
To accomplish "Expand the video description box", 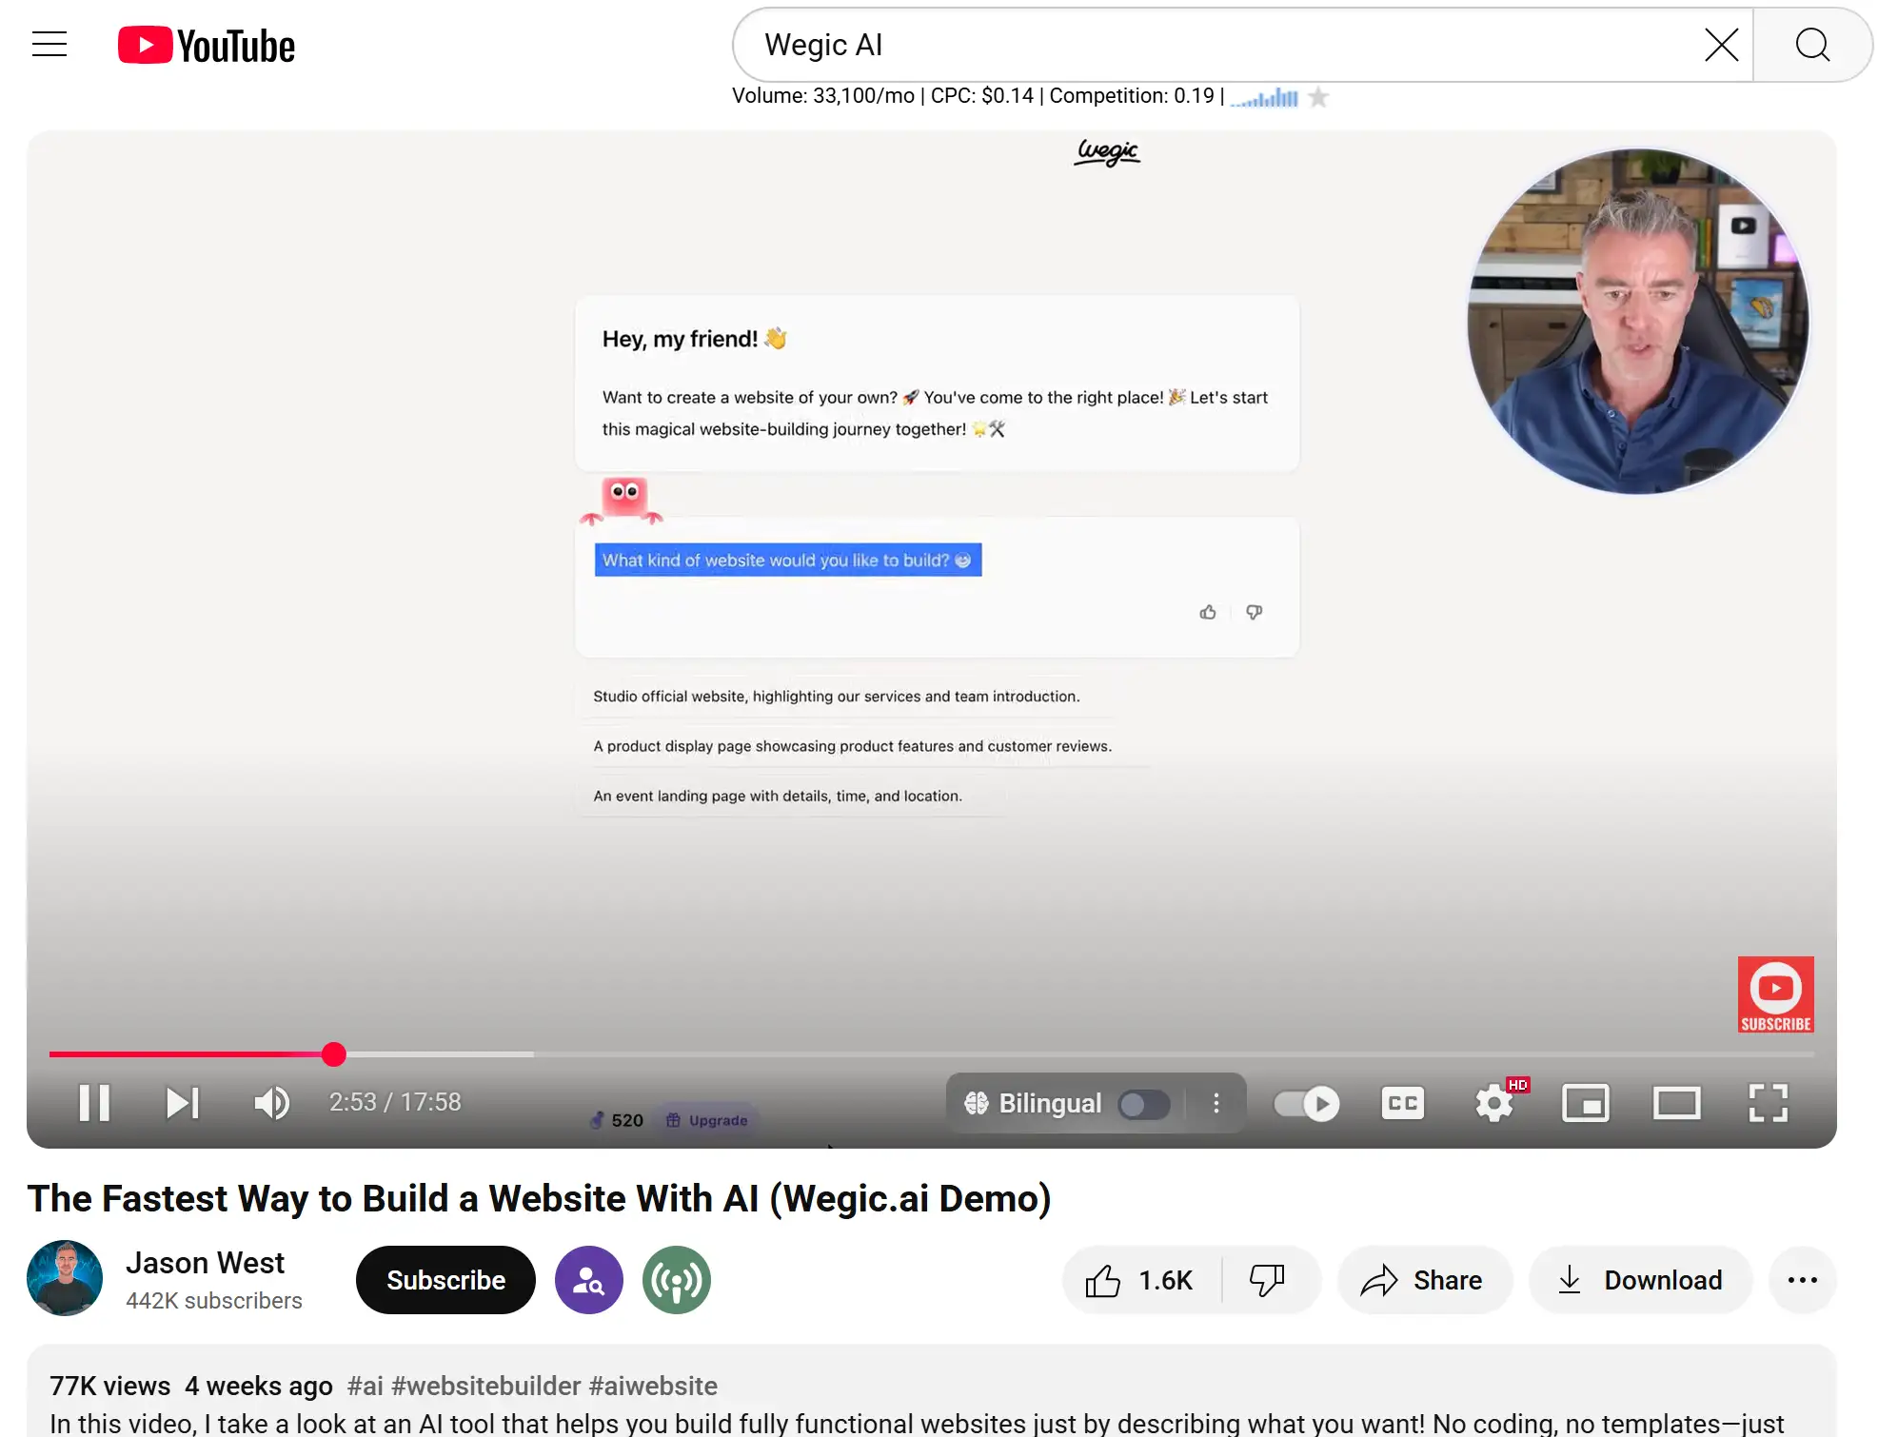I will click(932, 1391).
